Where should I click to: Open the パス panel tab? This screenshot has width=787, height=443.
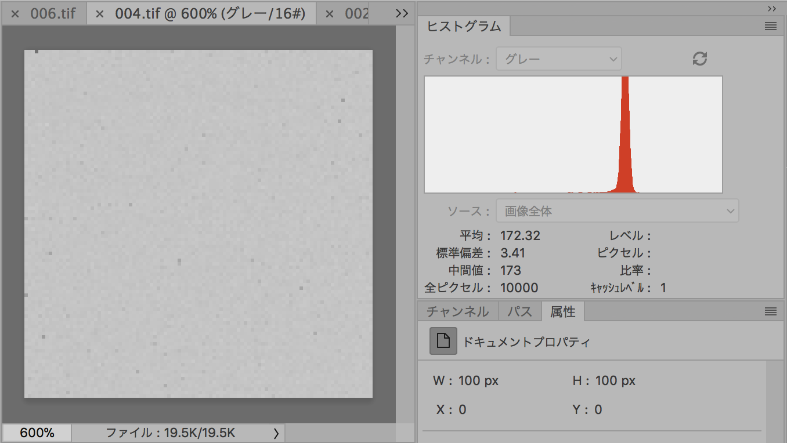(x=519, y=312)
